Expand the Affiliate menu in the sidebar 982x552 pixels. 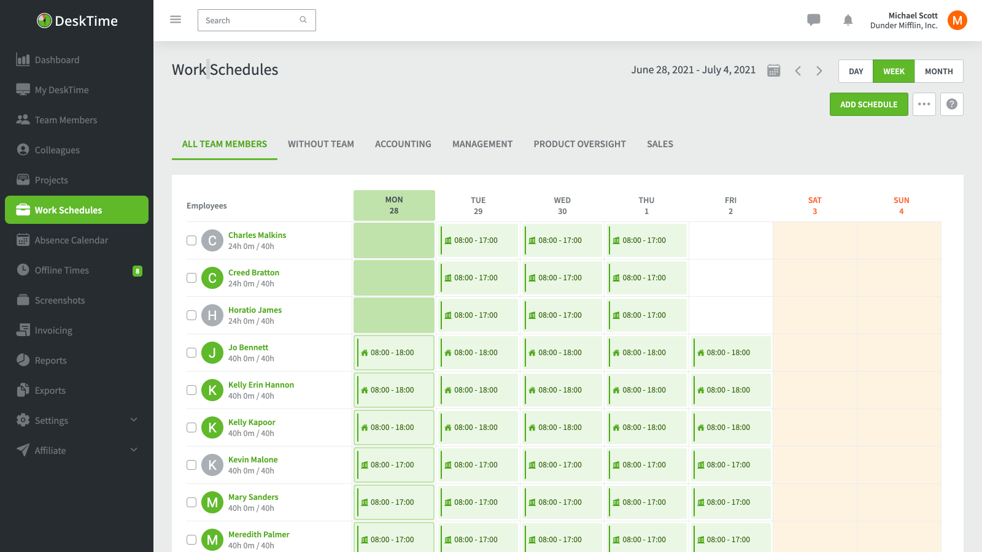pyautogui.click(x=50, y=450)
